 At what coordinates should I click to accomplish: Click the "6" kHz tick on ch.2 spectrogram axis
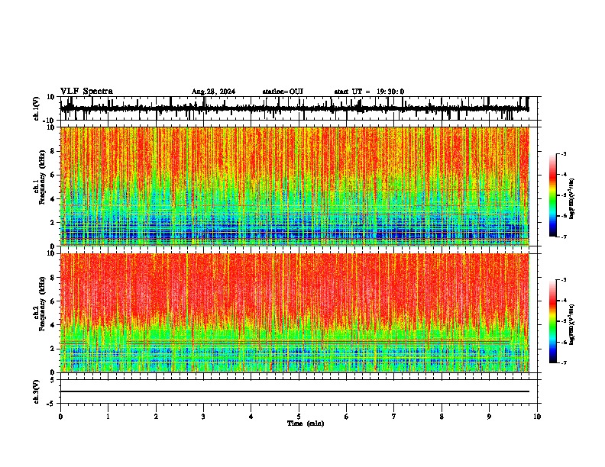[53, 301]
